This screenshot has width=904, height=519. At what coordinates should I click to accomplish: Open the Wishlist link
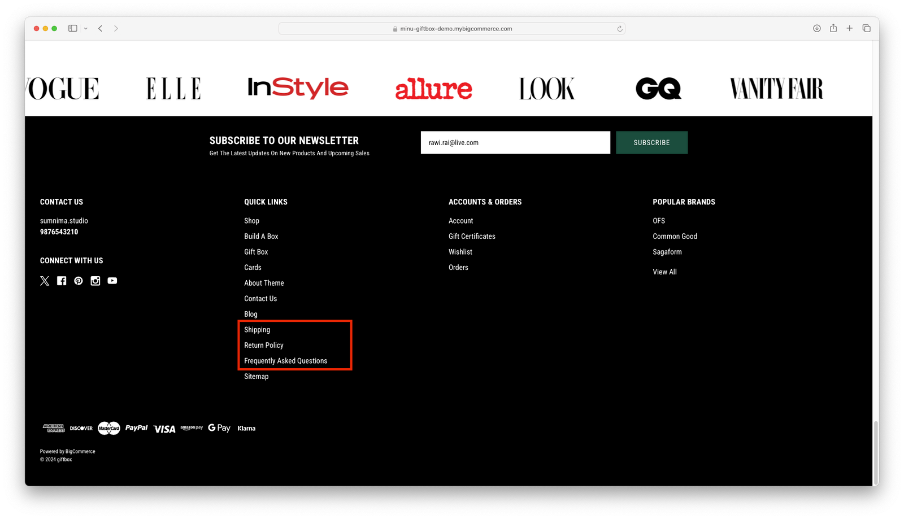460,252
